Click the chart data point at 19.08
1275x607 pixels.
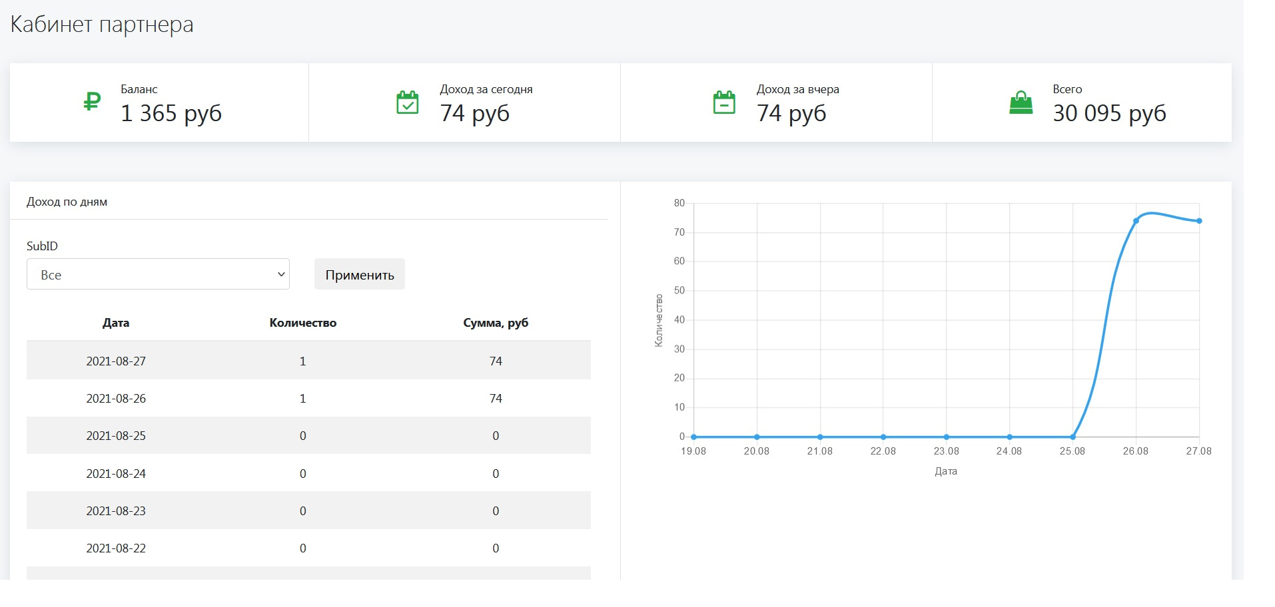693,437
